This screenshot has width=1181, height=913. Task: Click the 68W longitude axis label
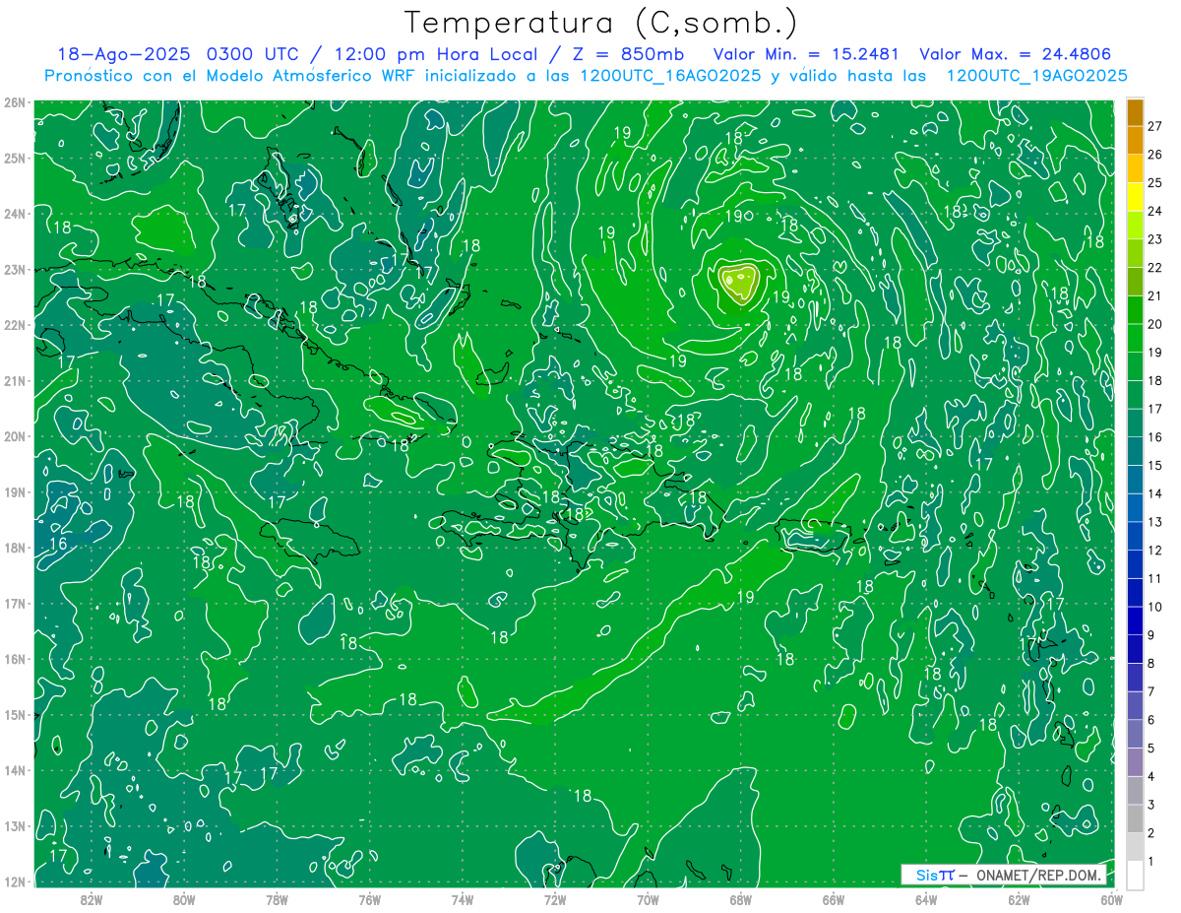click(740, 899)
